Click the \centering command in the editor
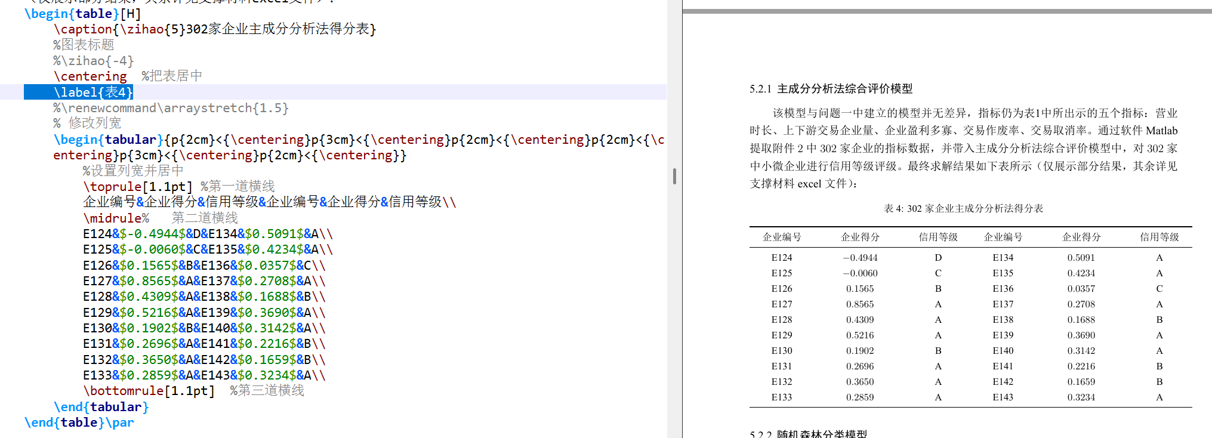Viewport: 1212px width, 438px height. pos(90,76)
